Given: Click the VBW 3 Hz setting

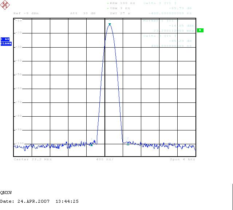Looking at the screenshot, I should (120, 8).
